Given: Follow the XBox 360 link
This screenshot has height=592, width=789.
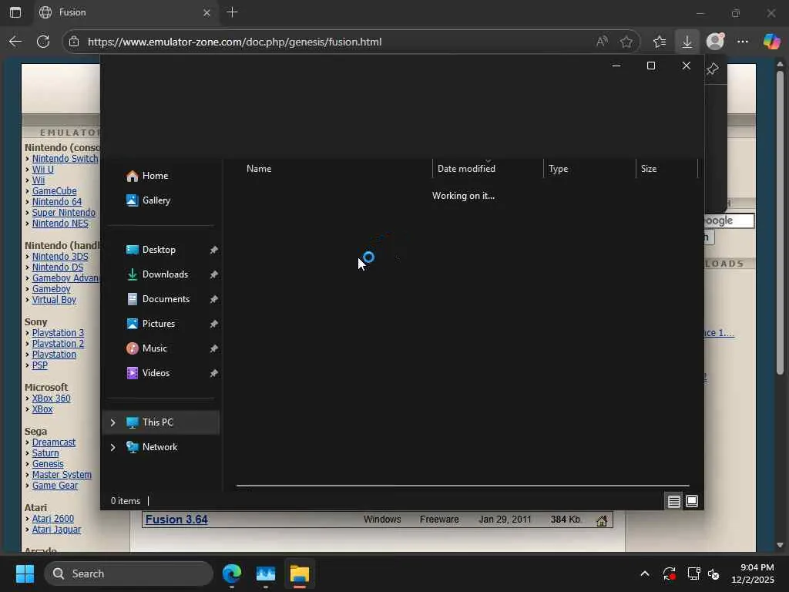Looking at the screenshot, I should tap(52, 399).
